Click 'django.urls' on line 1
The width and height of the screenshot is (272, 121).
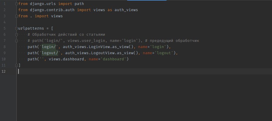[43, 4]
